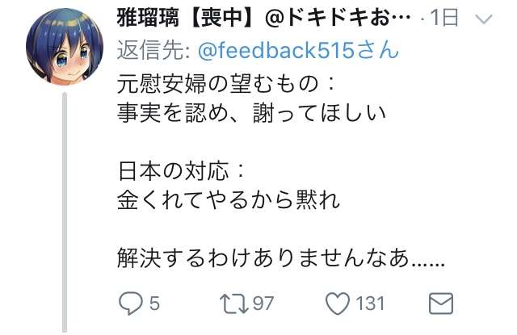The image size is (517, 335).
Task: Like the tweet with the heart icon
Action: (x=338, y=304)
